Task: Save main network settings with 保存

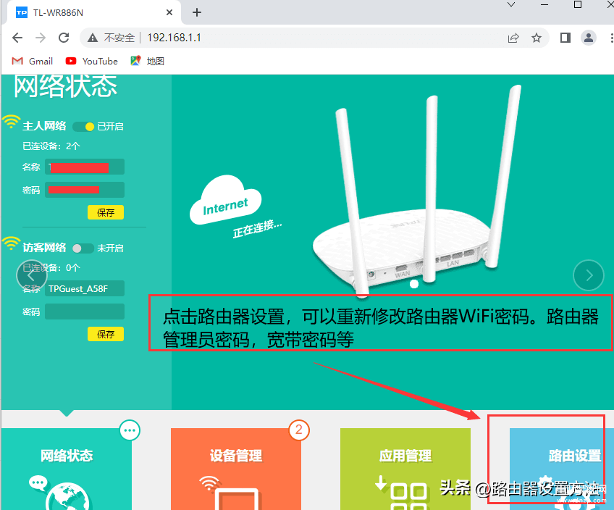Action: [x=106, y=212]
